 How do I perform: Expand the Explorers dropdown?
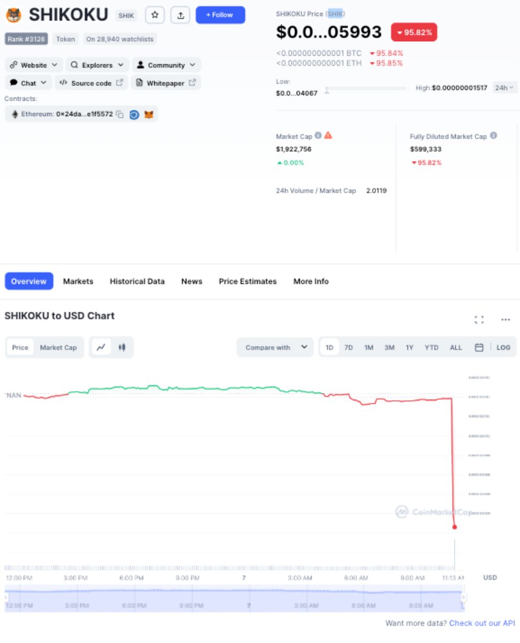97,65
